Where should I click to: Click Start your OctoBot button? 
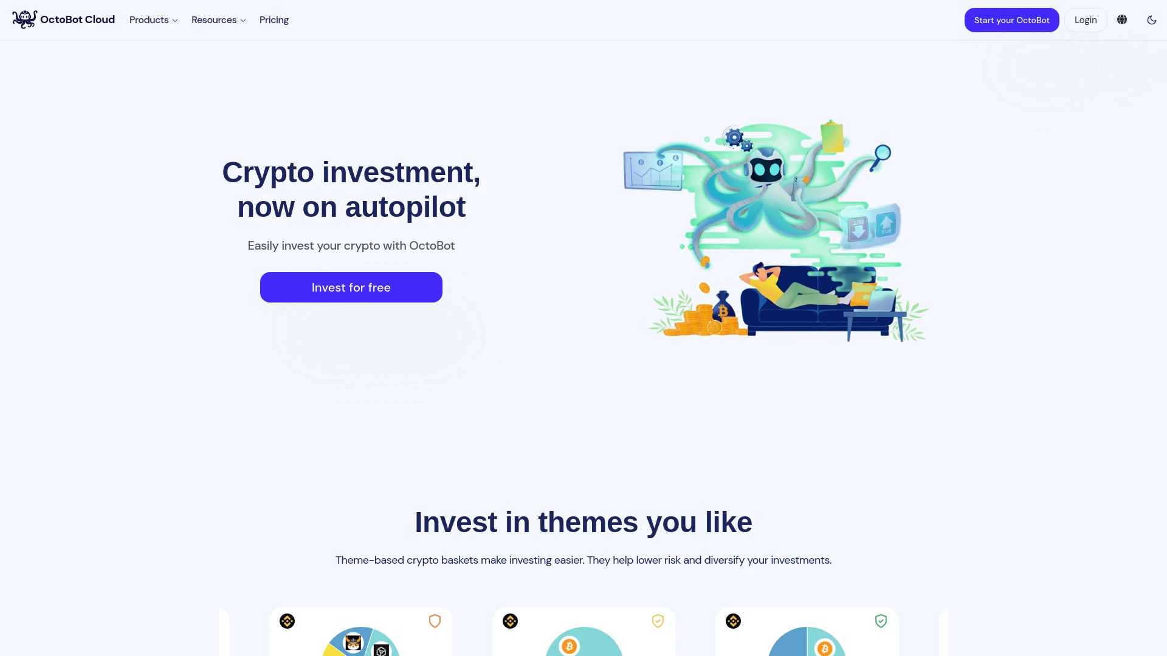(1011, 20)
